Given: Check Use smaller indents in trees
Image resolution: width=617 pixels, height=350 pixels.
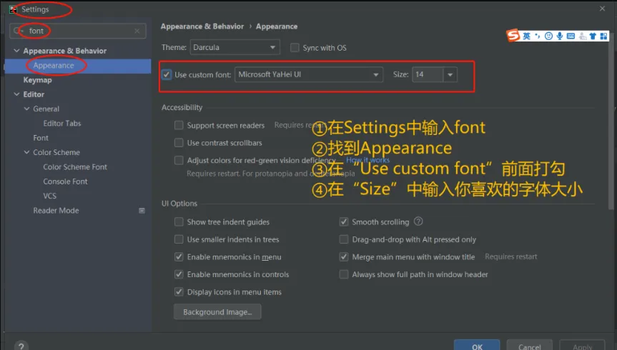Looking at the screenshot, I should (179, 239).
